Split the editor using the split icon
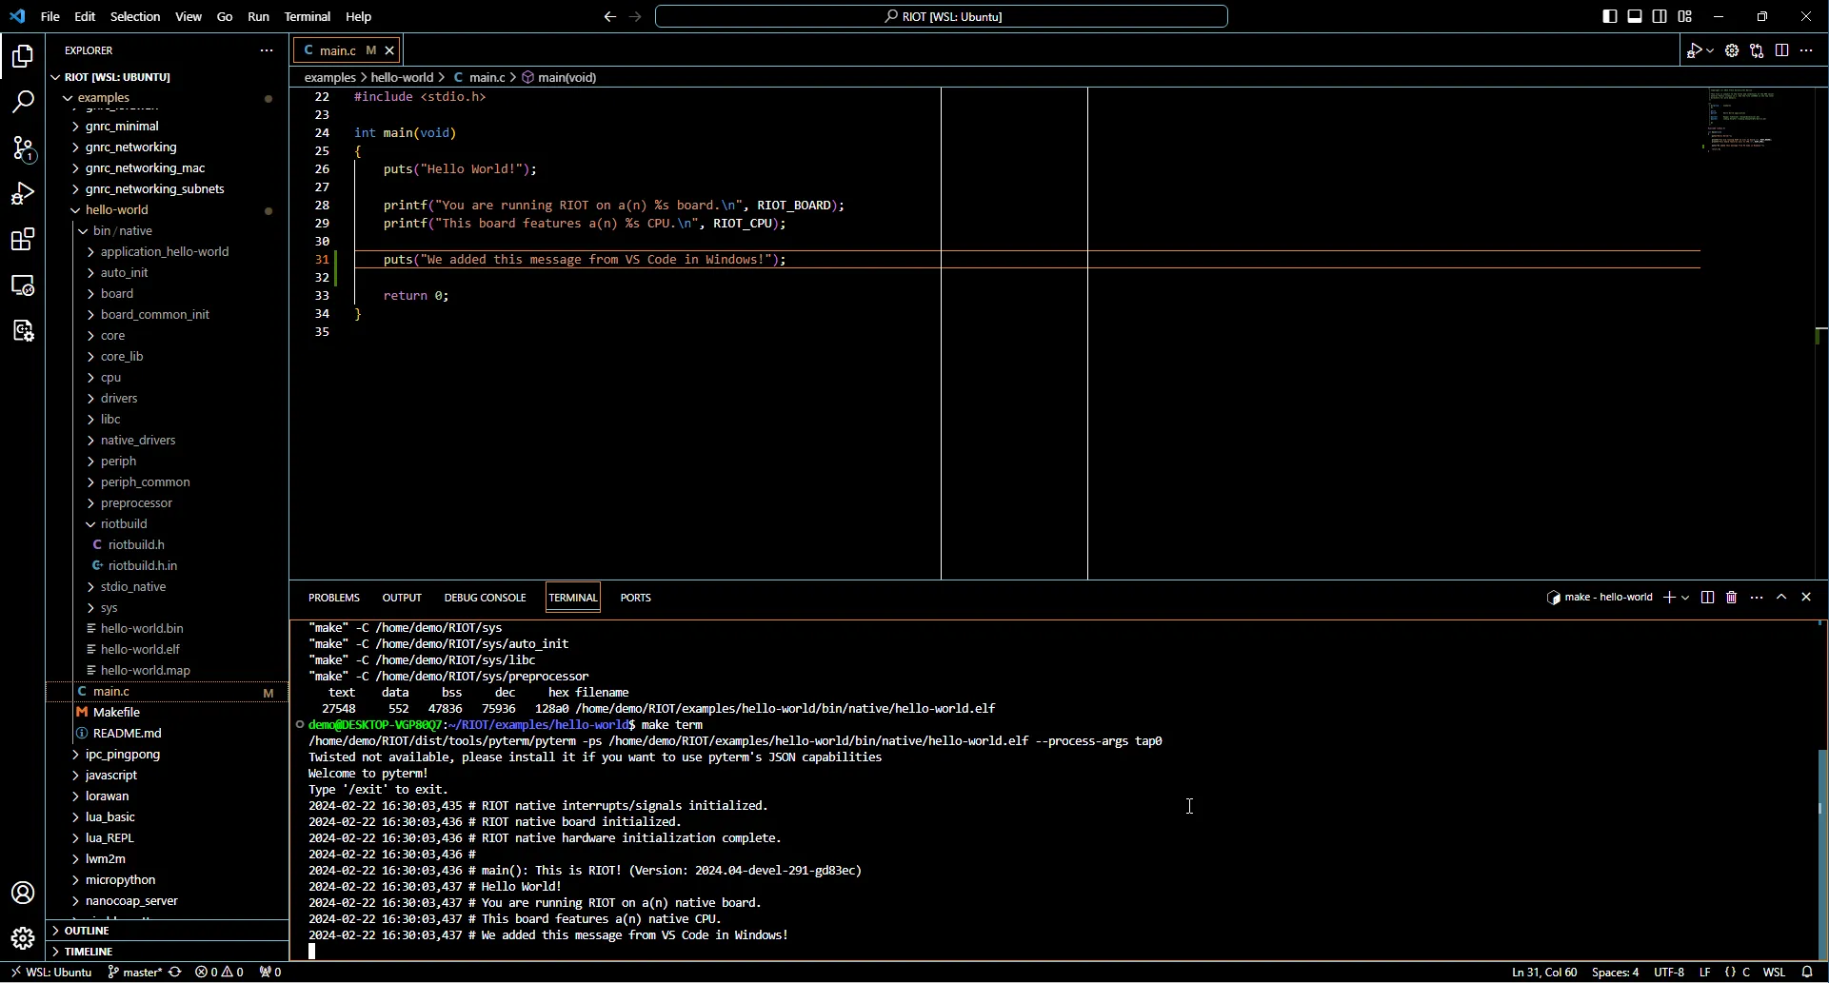 pos(1781,50)
